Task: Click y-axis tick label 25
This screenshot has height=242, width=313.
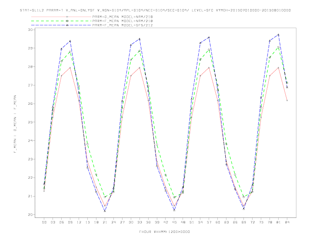Action: [30, 122]
